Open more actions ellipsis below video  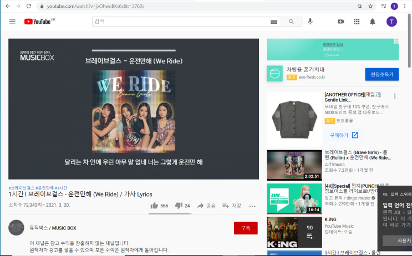252,206
